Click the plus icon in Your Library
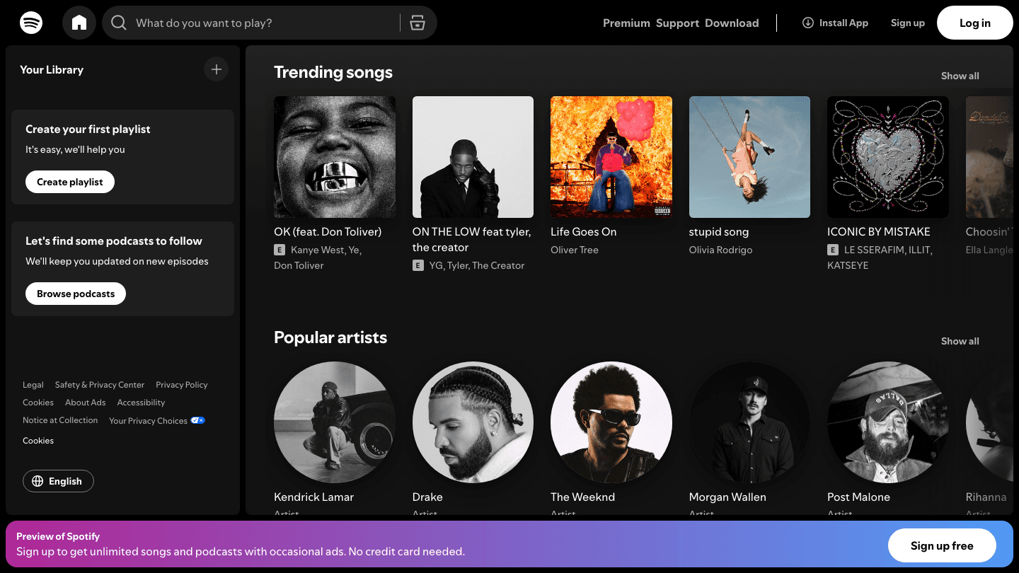 217,69
